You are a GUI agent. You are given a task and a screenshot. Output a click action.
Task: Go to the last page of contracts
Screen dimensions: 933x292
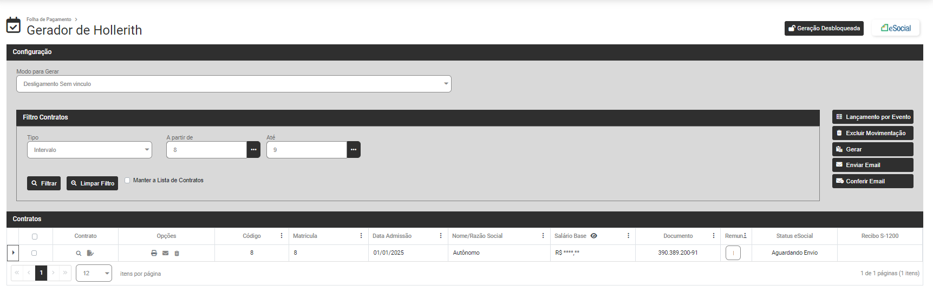point(65,273)
